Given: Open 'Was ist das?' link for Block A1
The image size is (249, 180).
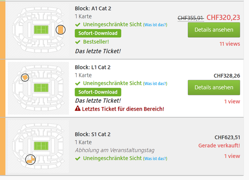Looking at the screenshot, I should (x=155, y=25).
